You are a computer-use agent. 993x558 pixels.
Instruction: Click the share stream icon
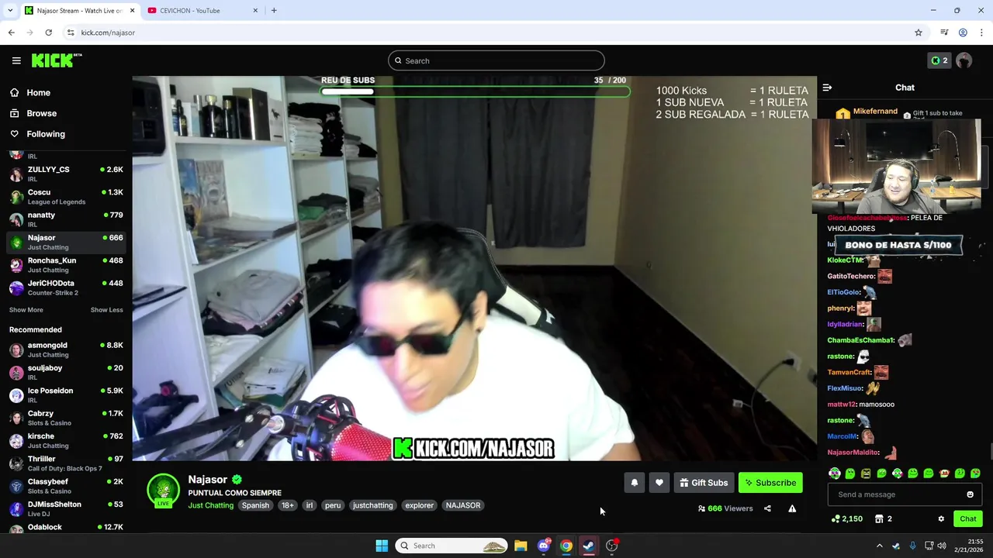pyautogui.click(x=767, y=508)
